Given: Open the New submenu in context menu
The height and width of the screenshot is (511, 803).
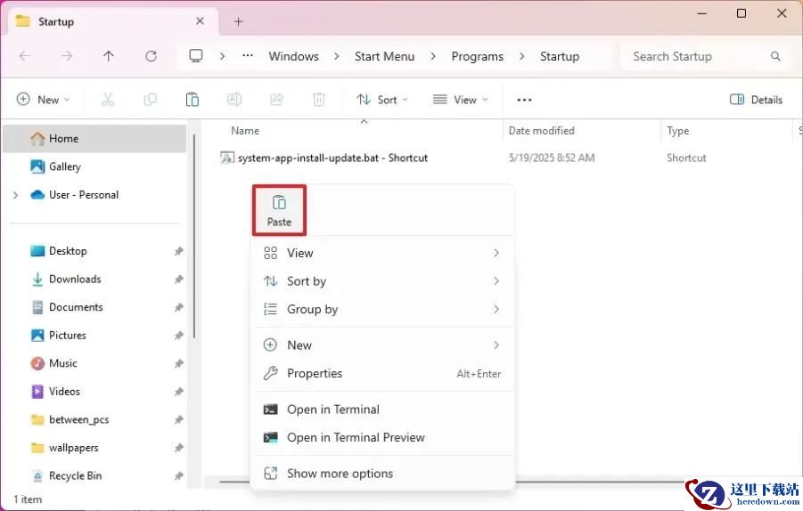Looking at the screenshot, I should (x=382, y=345).
